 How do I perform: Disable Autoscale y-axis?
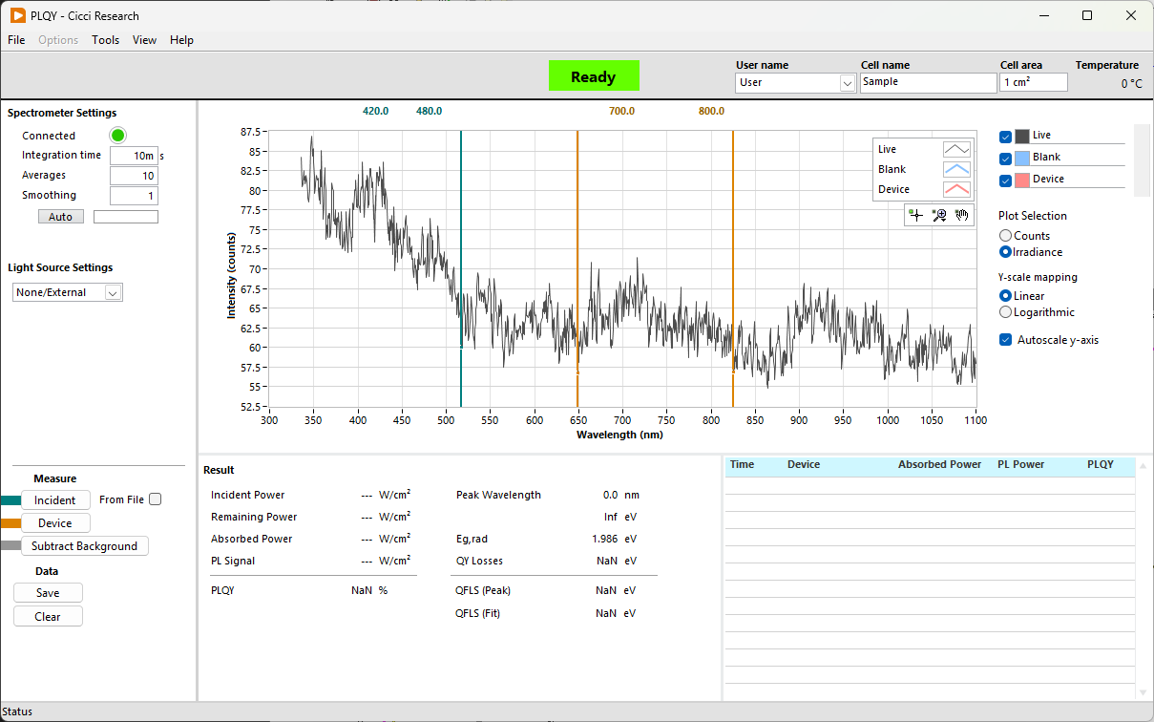coord(1005,340)
